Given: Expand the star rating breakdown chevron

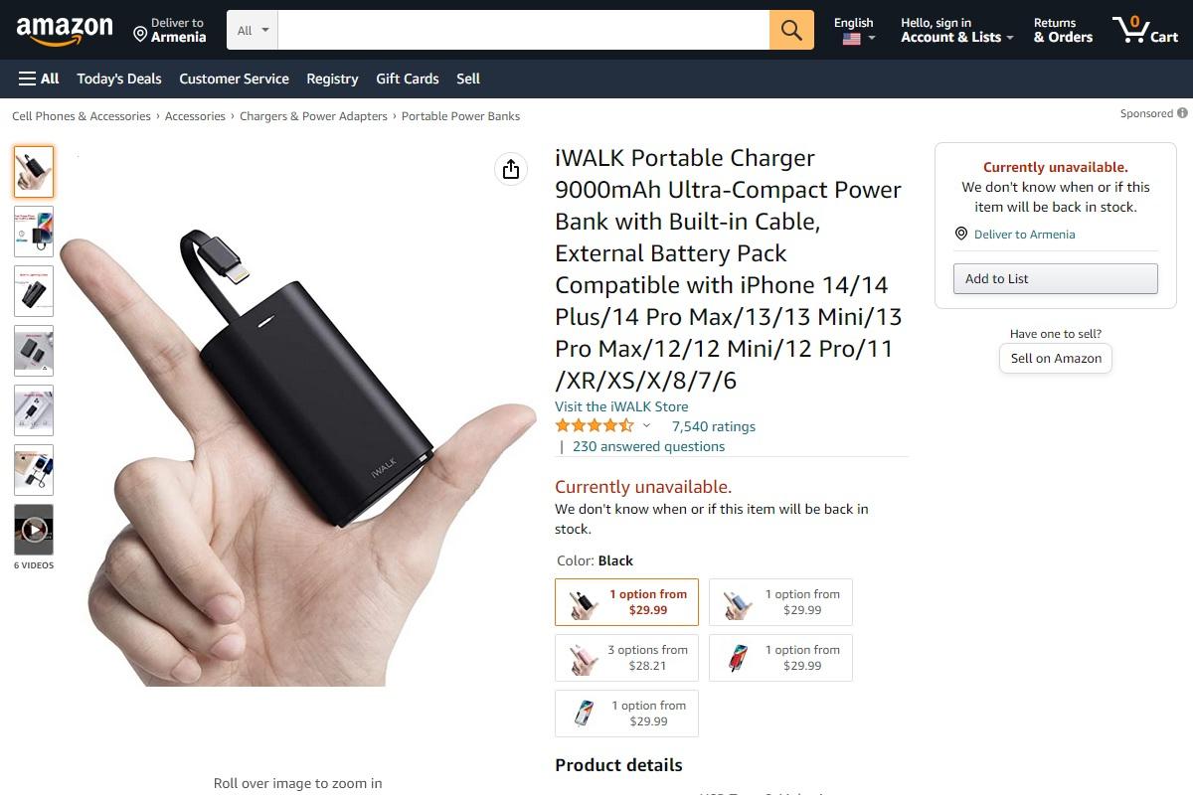Looking at the screenshot, I should 646,426.
